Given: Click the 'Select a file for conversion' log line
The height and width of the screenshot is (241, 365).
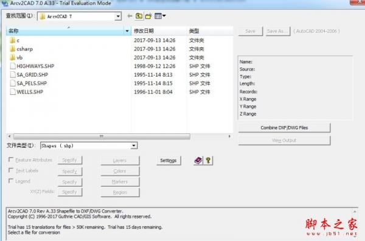Looking at the screenshot, I should (x=34, y=232).
